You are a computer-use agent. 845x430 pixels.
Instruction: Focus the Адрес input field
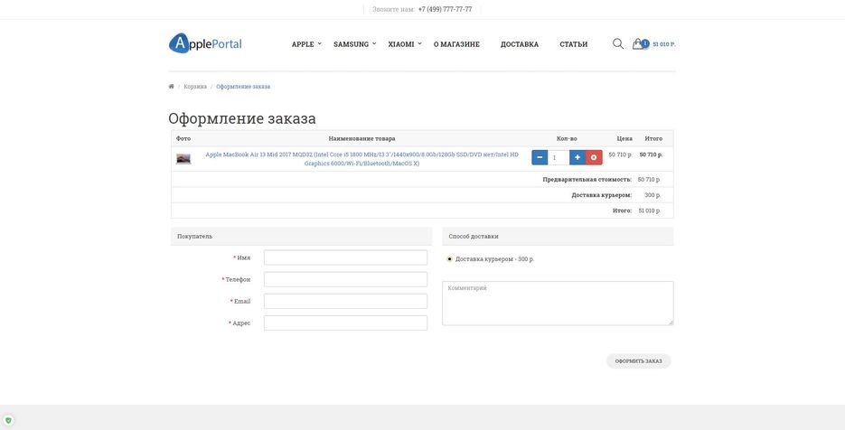tap(345, 322)
